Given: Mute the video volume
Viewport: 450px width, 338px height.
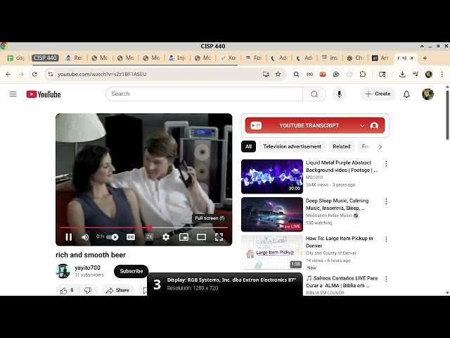Looking at the screenshot, I should pos(85,237).
